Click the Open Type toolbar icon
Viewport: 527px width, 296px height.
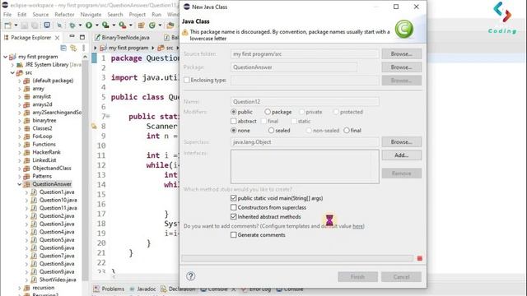click(x=170, y=25)
